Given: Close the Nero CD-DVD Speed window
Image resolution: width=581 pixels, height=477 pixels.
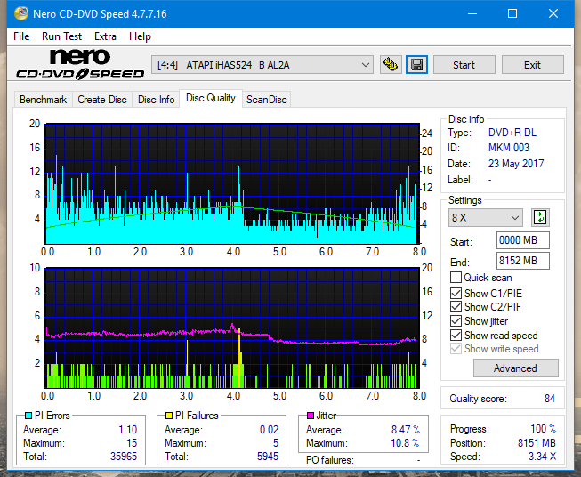Looking at the screenshot, I should tap(553, 13).
